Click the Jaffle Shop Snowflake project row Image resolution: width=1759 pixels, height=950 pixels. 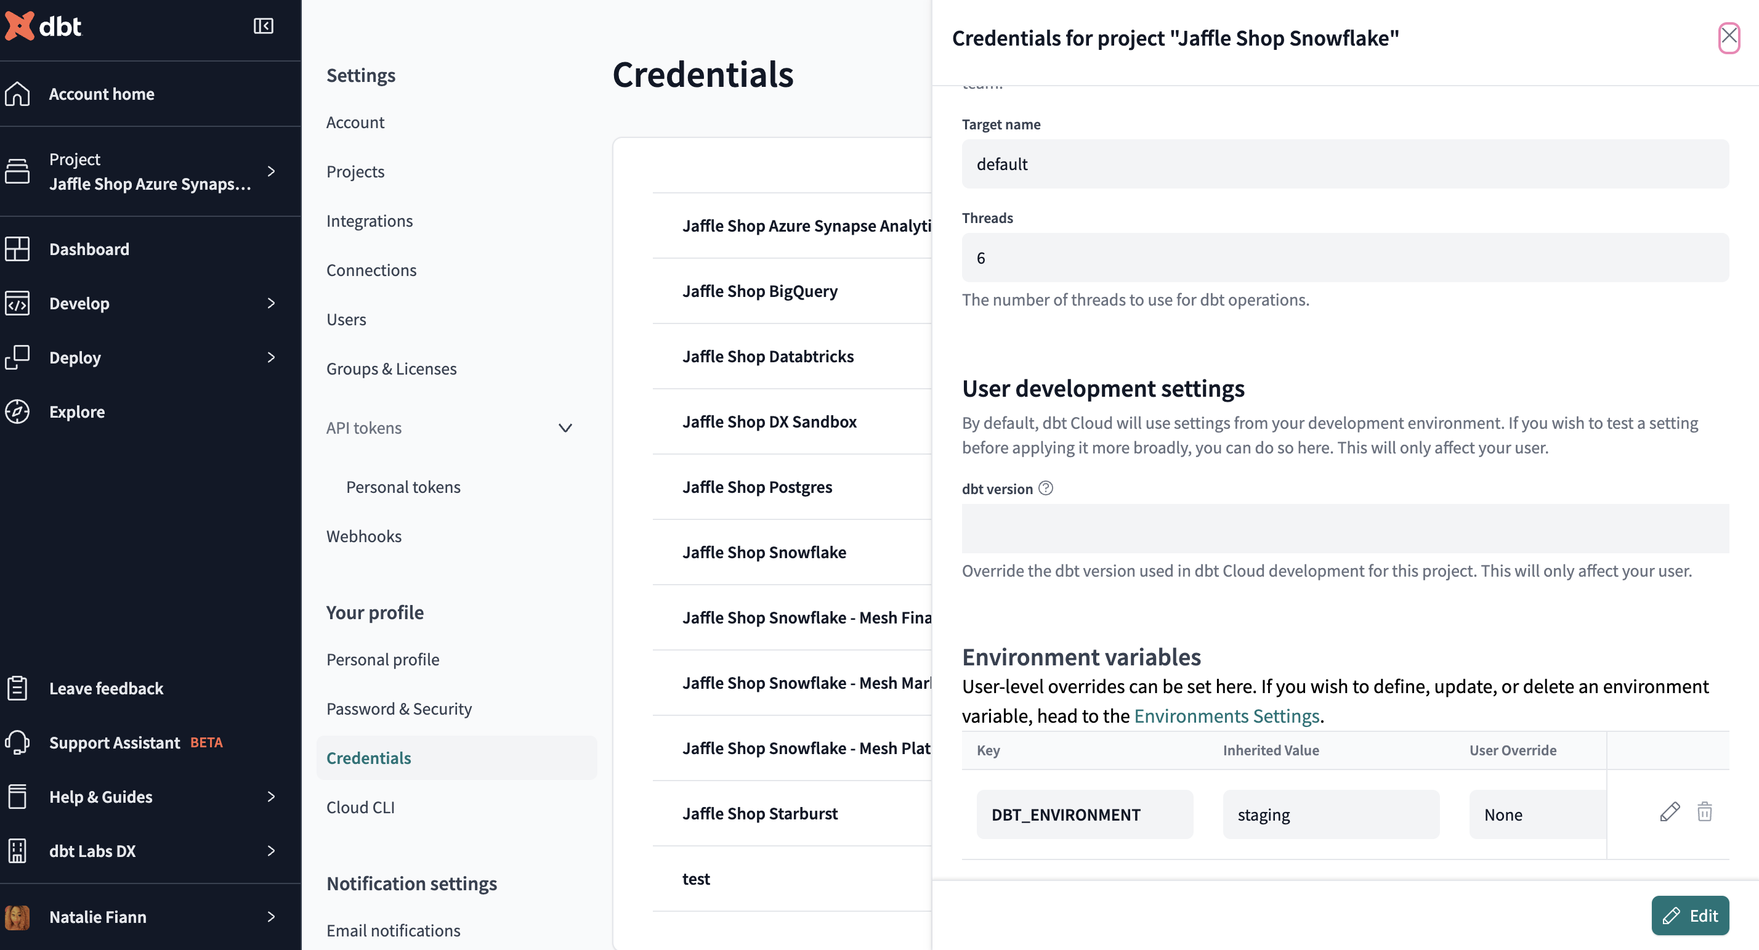(x=764, y=551)
